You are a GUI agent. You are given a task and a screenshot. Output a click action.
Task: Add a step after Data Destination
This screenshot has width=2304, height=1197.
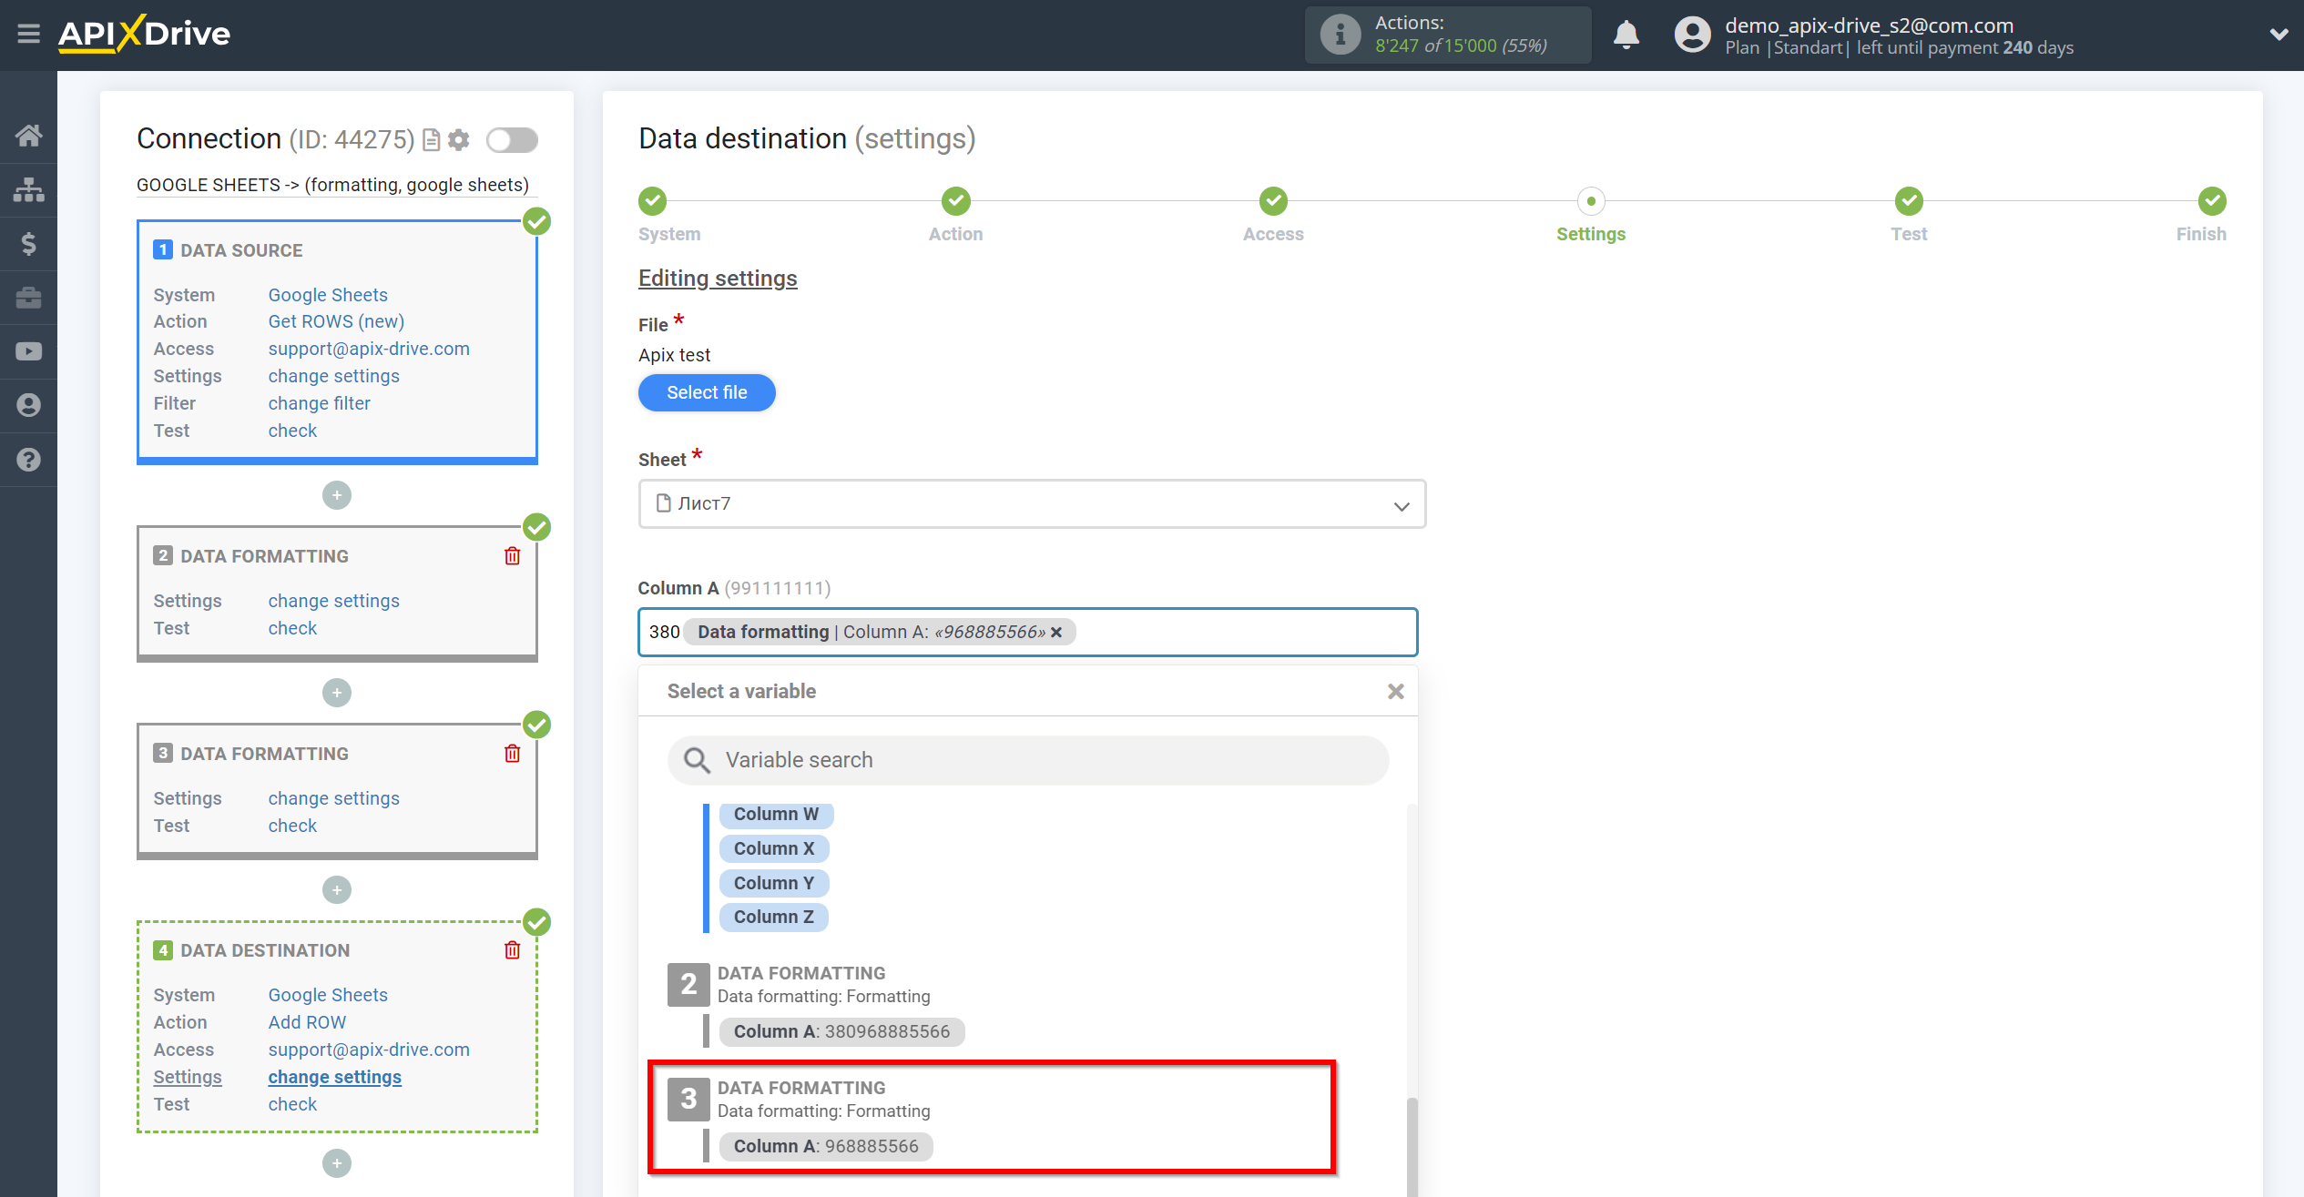337,1163
